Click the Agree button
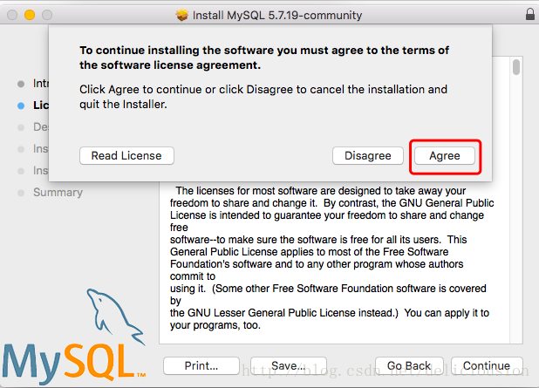Screen dimensions: 539x388 pos(445,156)
